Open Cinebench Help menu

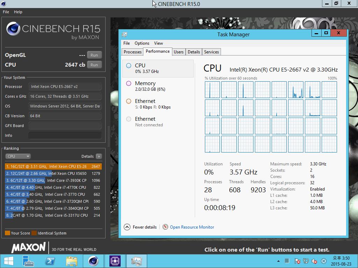pyautogui.click(x=18, y=12)
